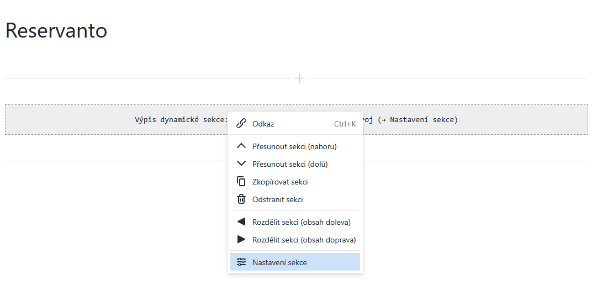Viewport: 592px width, 306px height.
Task: Select "Přesunout sekci (dolů)" from the menu
Action: (290, 164)
